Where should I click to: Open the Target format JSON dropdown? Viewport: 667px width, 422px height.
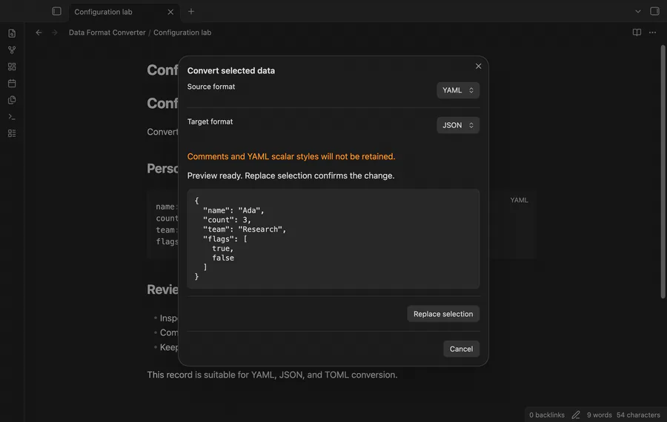pos(458,125)
